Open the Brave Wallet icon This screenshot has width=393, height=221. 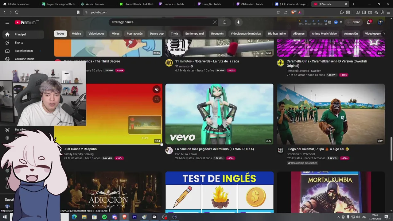[370, 12]
